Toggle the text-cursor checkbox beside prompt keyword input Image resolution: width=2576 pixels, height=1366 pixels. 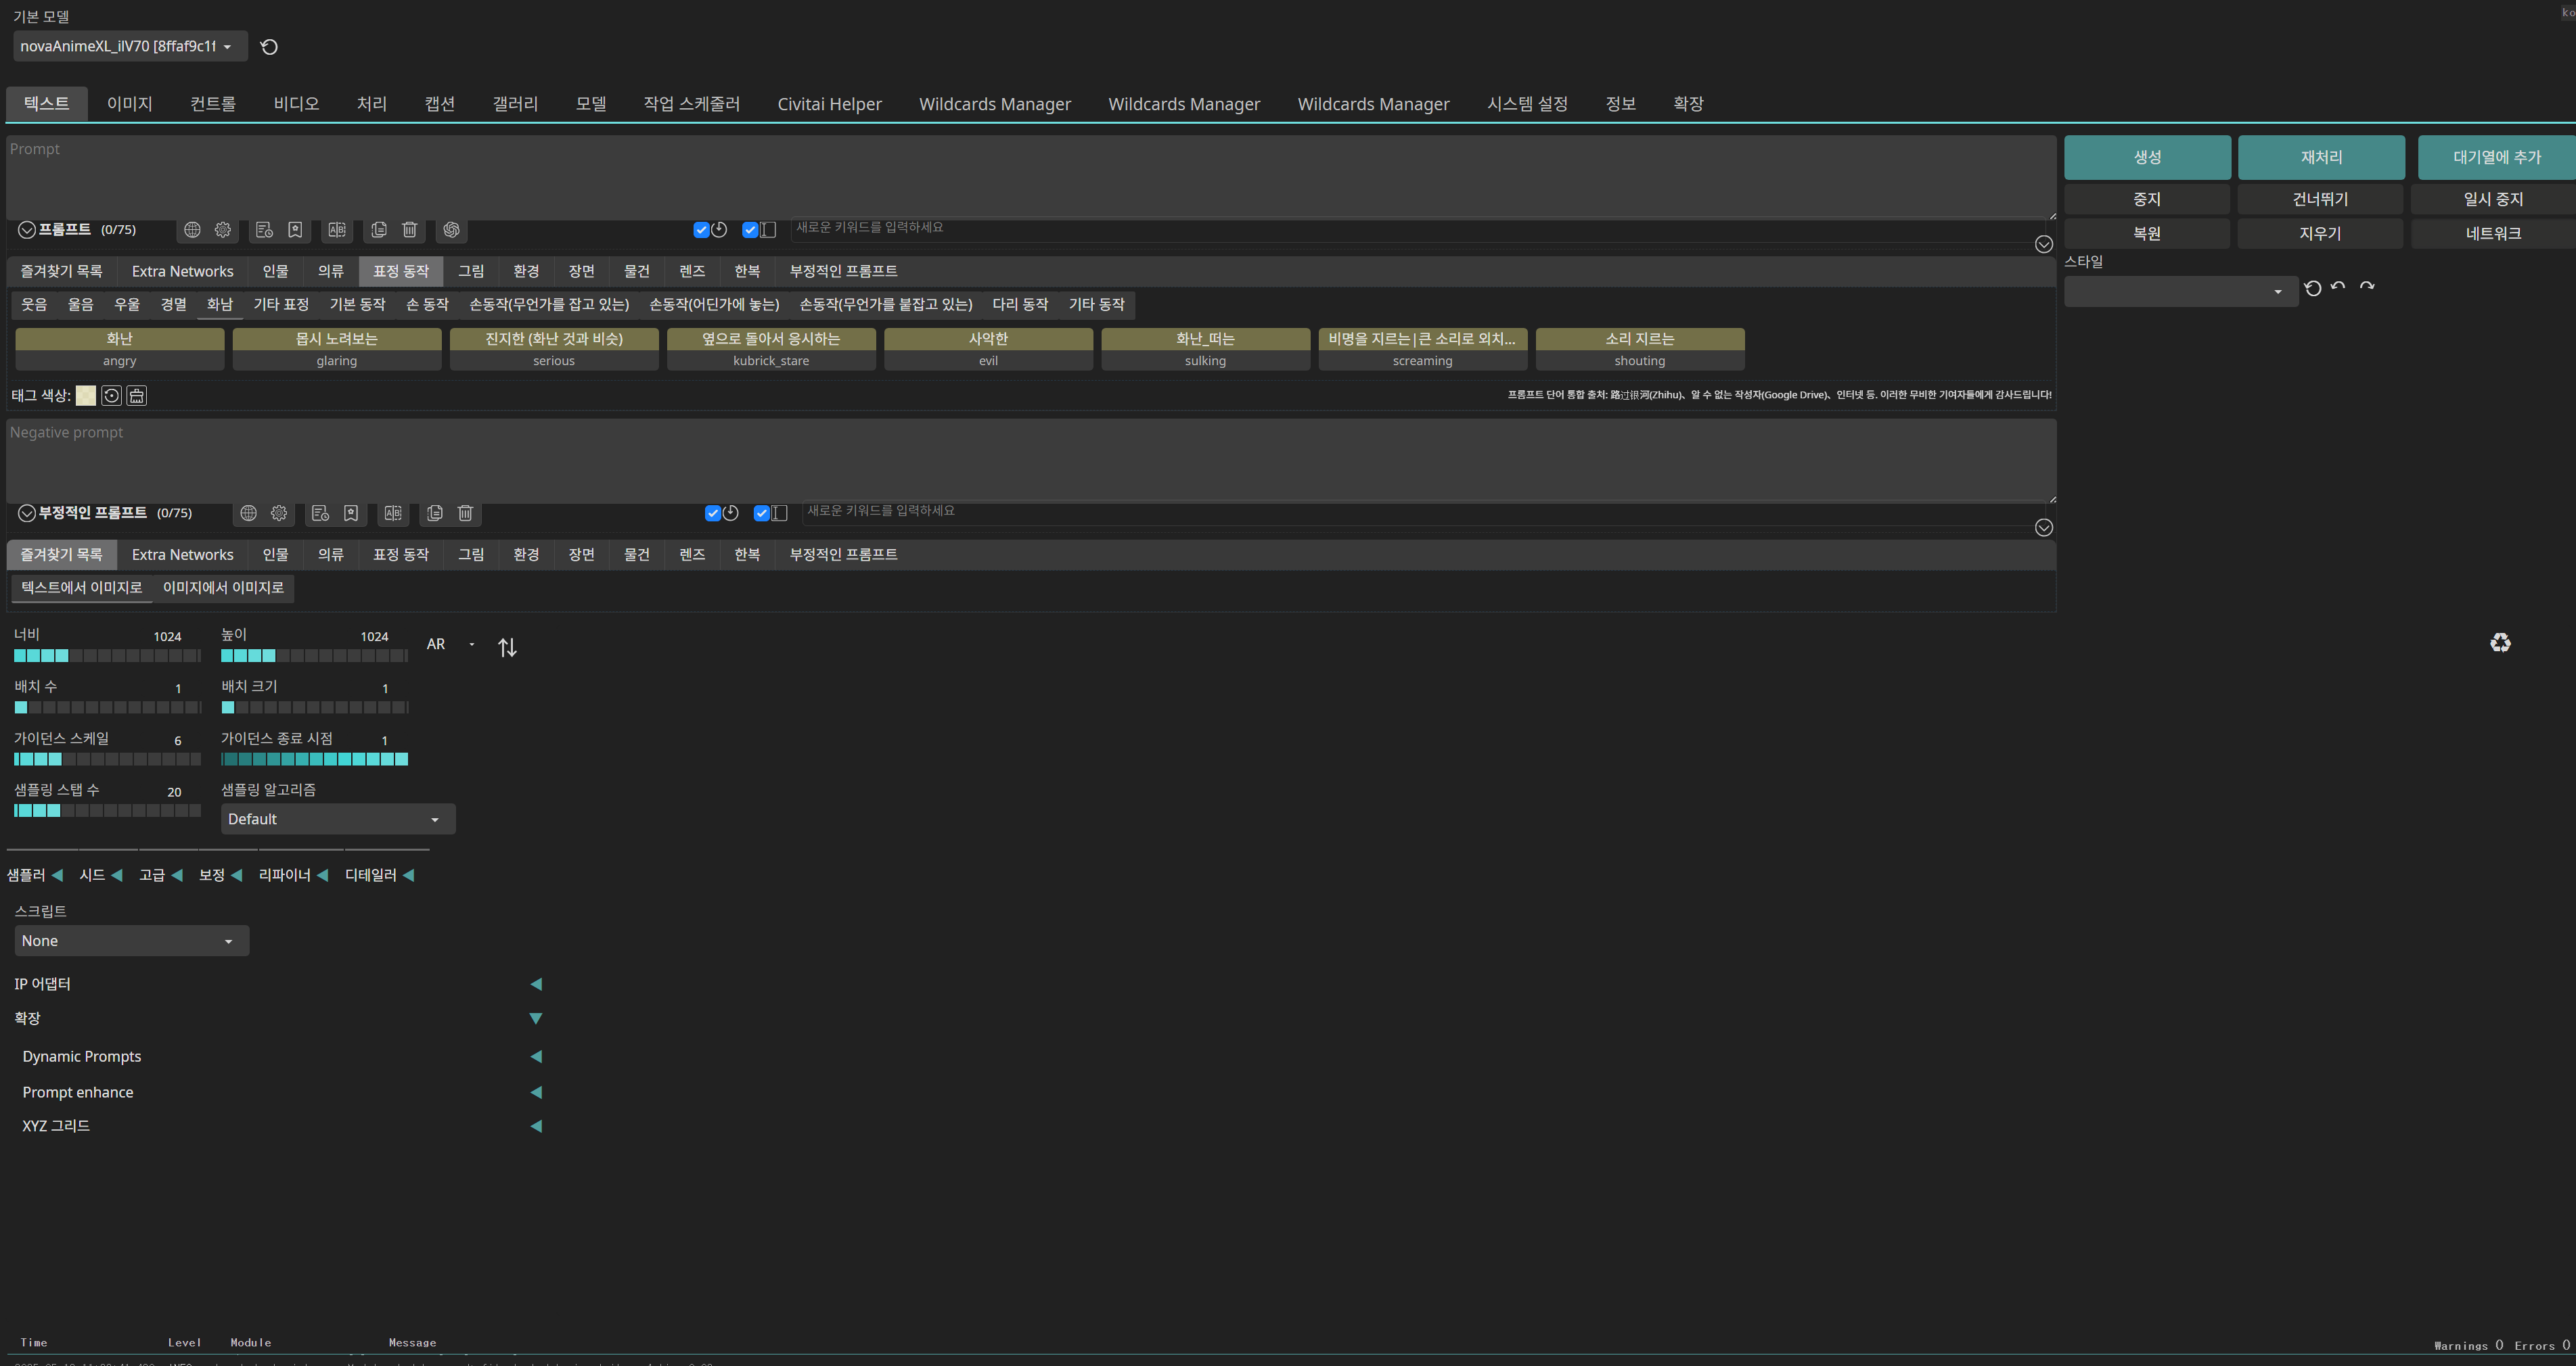(x=750, y=230)
